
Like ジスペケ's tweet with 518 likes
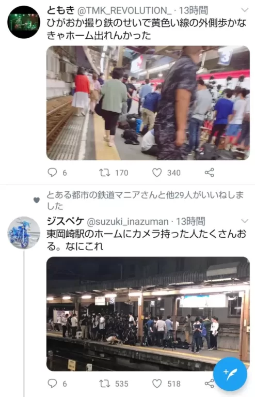(x=157, y=384)
